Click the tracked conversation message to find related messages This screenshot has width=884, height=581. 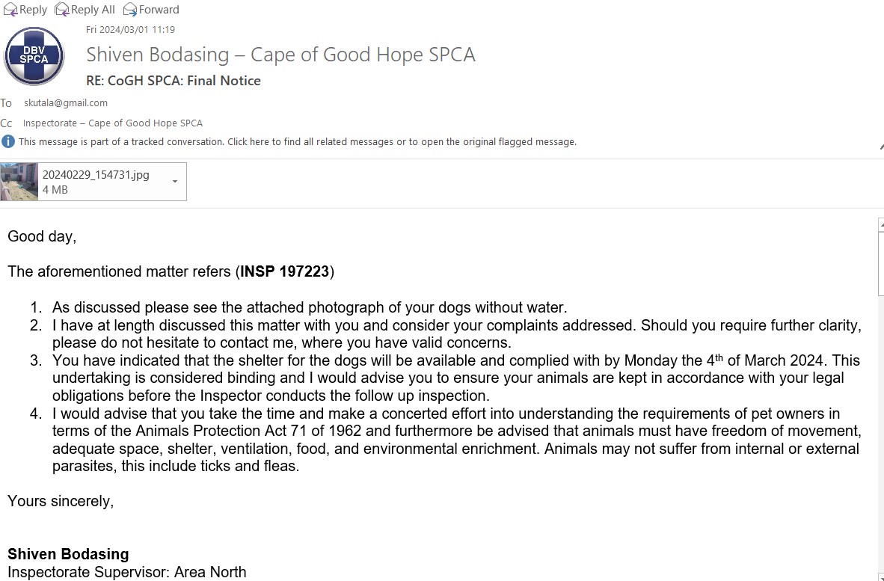(297, 141)
